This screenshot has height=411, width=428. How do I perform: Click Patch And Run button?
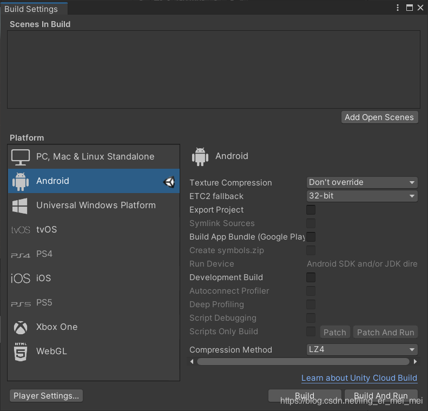pos(385,332)
